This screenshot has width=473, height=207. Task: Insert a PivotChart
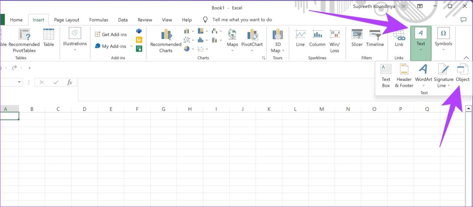coord(252,38)
